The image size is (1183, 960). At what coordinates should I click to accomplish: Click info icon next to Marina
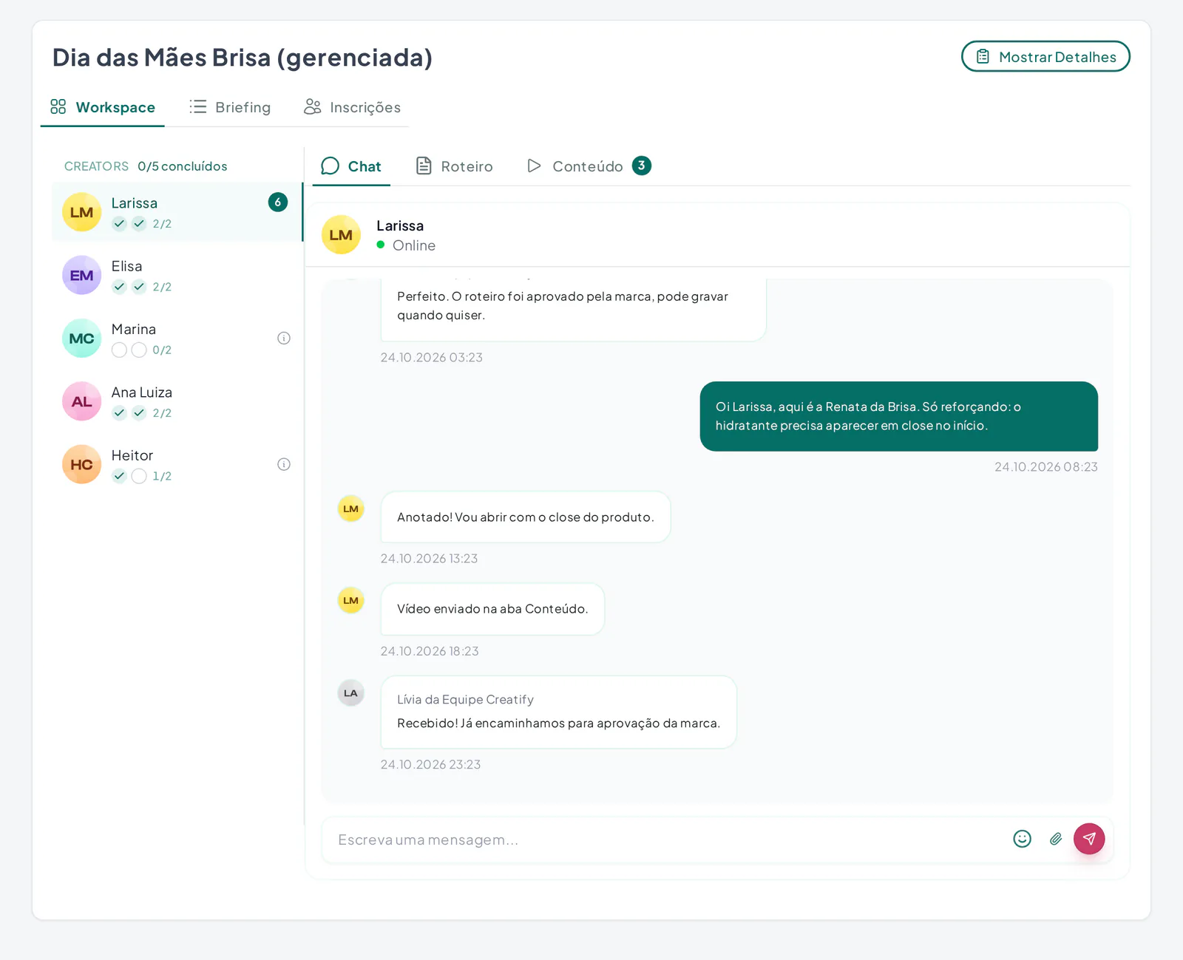tap(284, 338)
